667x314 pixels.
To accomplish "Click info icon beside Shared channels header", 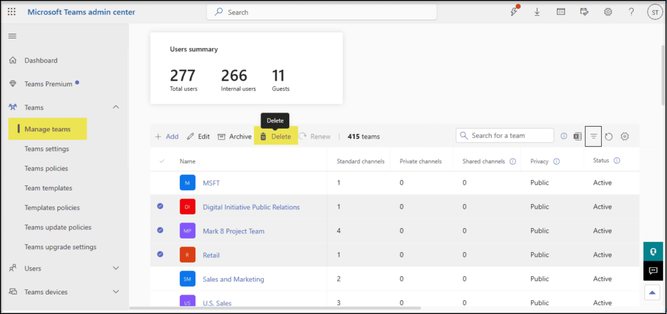I will 513,161.
